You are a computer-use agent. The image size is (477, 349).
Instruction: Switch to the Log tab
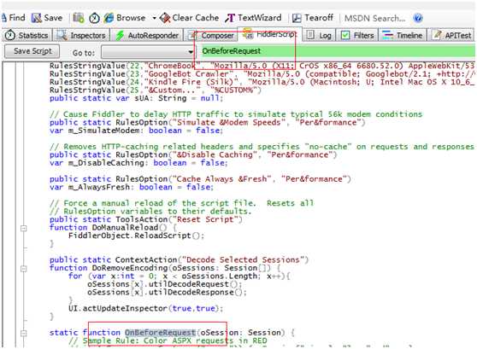coord(319,35)
